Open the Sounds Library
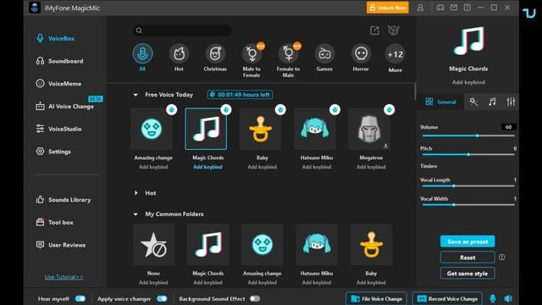This screenshot has width=542, height=305. coord(64,200)
